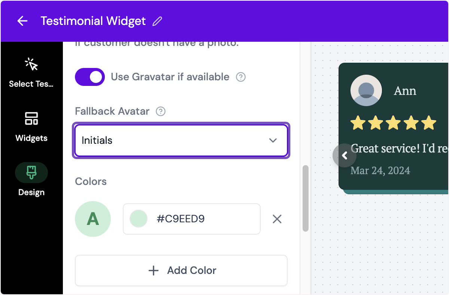Collapse the settings panel with the left arrow
This screenshot has width=449, height=295.
click(x=344, y=155)
